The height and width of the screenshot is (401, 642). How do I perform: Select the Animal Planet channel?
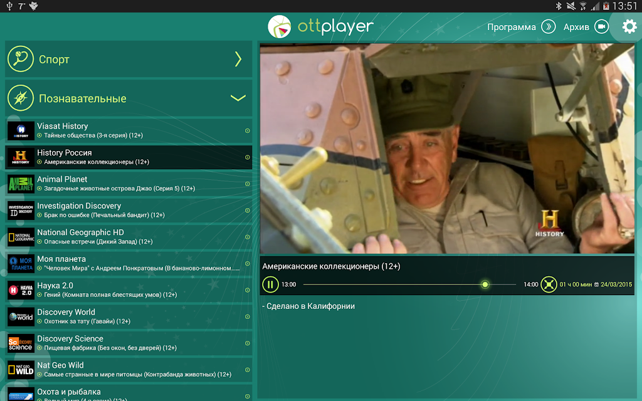tap(129, 184)
